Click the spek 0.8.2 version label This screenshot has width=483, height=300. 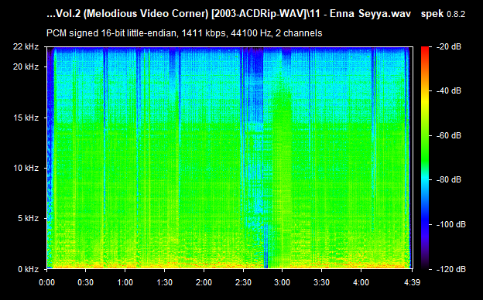pyautogui.click(x=443, y=14)
